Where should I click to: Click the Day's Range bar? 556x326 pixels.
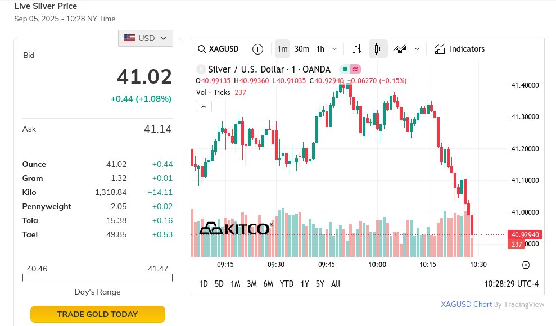(x=97, y=279)
